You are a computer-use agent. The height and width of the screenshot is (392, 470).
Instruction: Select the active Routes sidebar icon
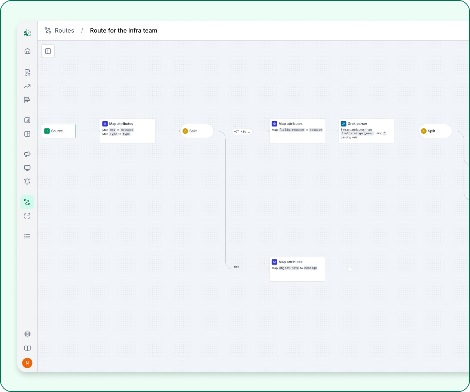pyautogui.click(x=27, y=202)
